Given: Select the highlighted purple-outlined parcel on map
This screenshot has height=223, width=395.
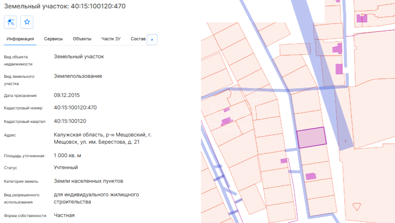Looking at the screenshot, I should tap(311, 138).
